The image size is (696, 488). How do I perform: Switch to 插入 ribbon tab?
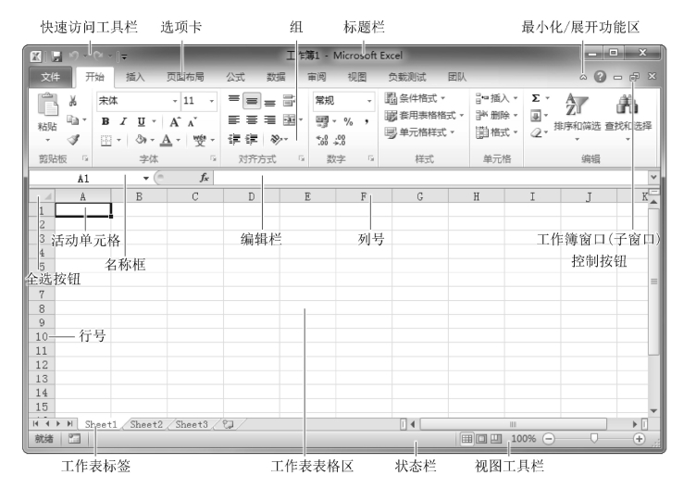(x=135, y=77)
